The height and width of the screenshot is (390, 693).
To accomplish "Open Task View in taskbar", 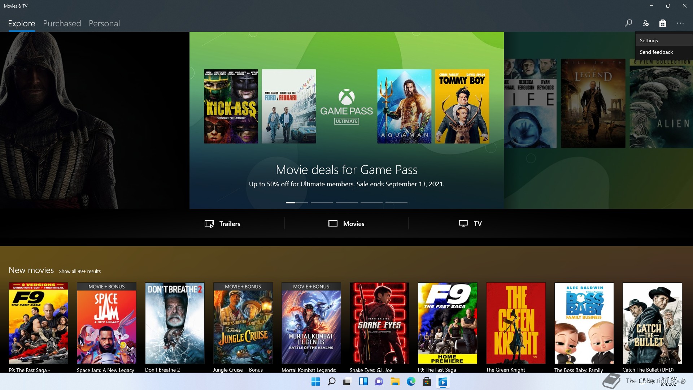I will [347, 381].
